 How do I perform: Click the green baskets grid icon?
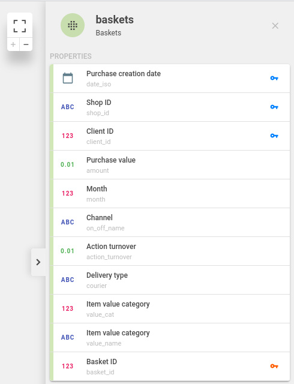click(73, 25)
